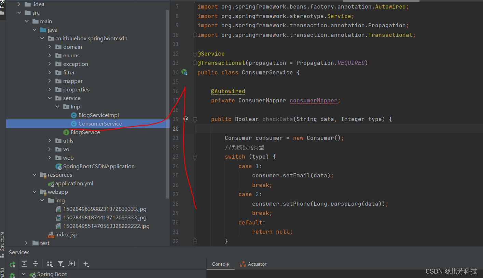The height and width of the screenshot is (278, 483).
Task: Expand the utils package
Action: 50,141
